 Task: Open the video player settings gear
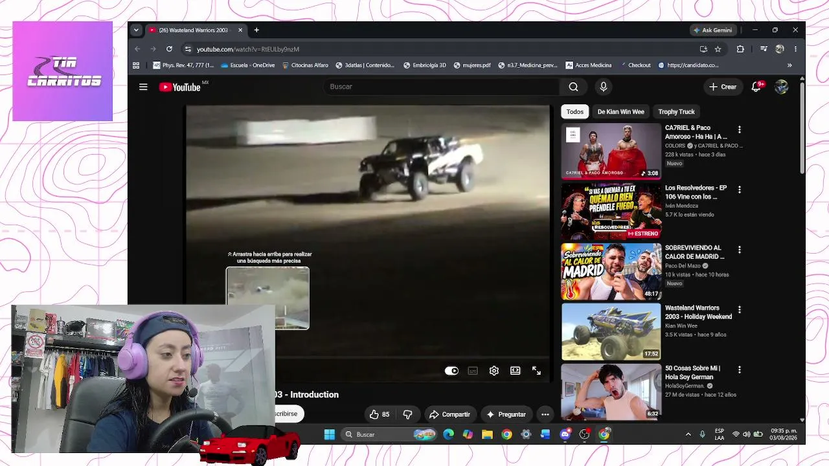tap(494, 371)
